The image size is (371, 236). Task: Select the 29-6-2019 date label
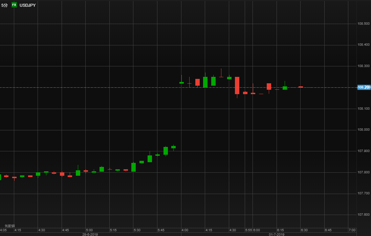click(90, 234)
